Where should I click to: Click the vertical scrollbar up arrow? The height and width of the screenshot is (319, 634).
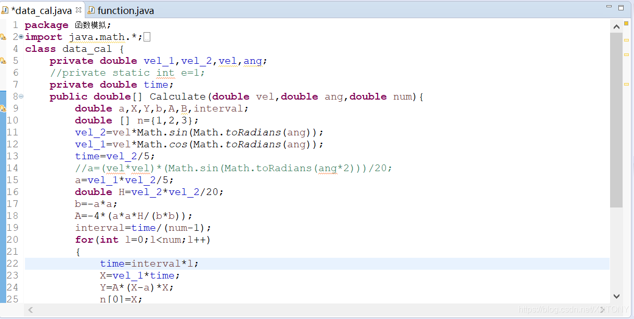click(617, 26)
